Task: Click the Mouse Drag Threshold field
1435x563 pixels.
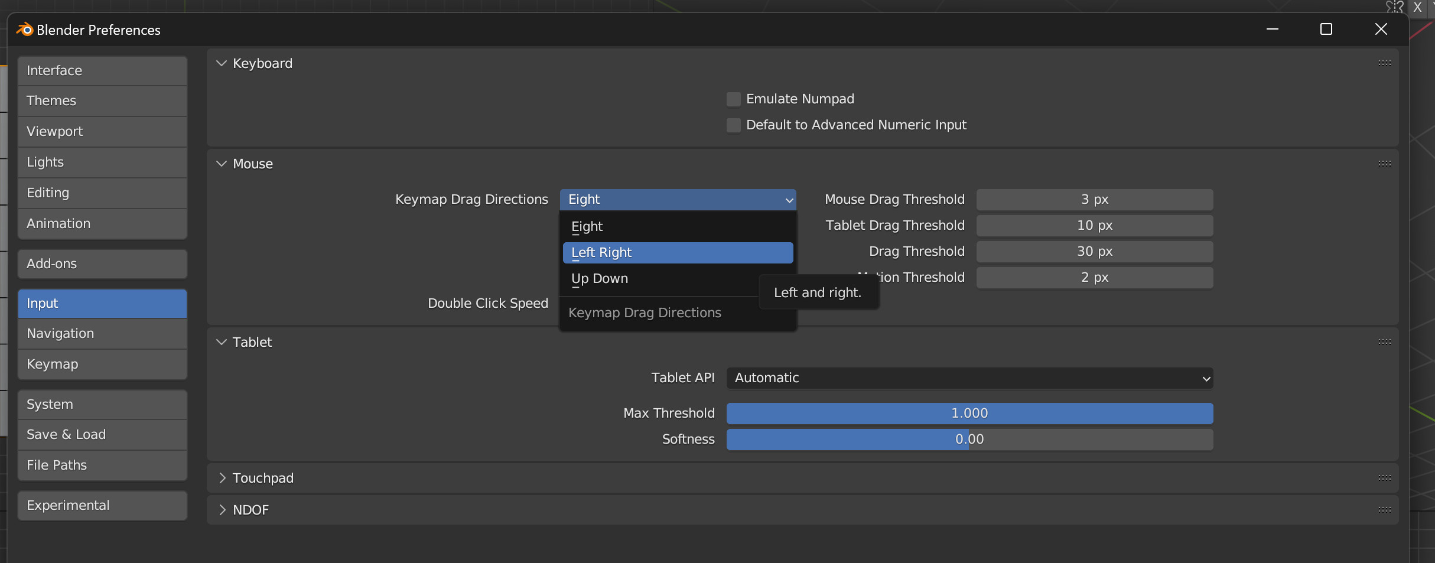Action: tap(1094, 200)
